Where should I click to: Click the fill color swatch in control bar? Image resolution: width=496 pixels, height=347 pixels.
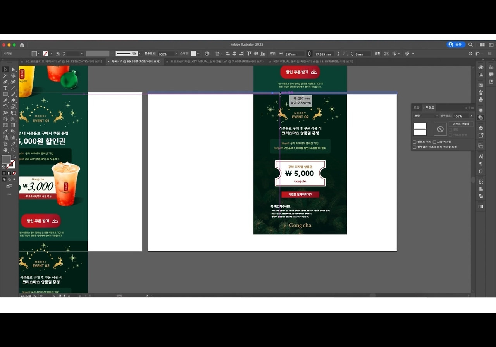pyautogui.click(x=34, y=54)
